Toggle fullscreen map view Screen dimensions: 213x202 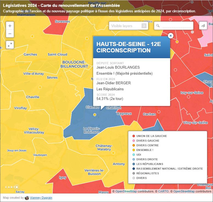coord(10,45)
